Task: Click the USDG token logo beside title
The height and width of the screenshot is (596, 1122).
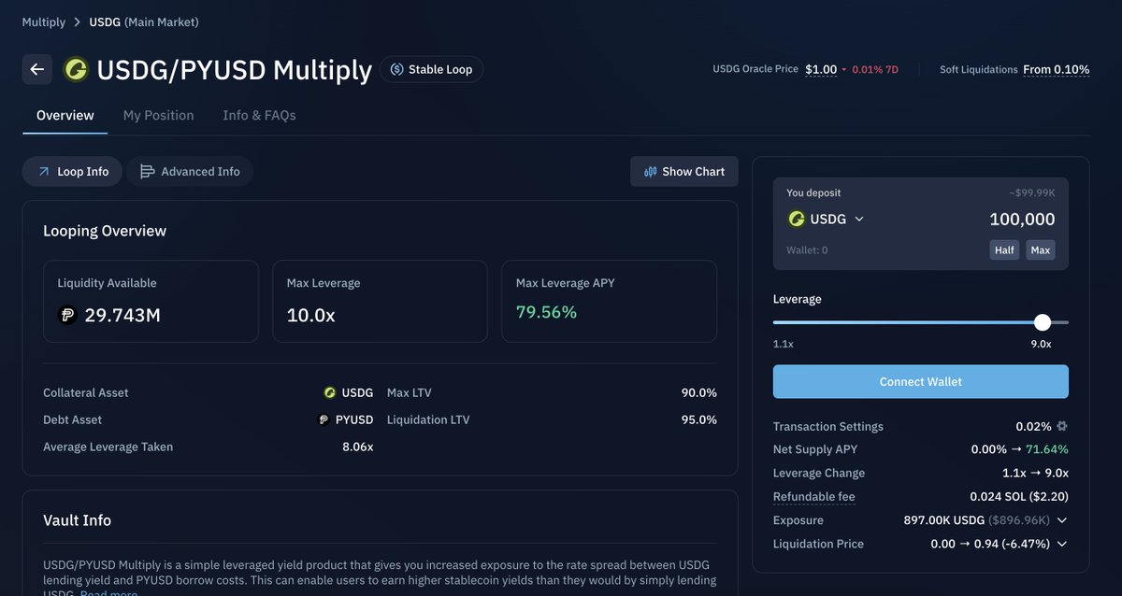Action: click(76, 69)
